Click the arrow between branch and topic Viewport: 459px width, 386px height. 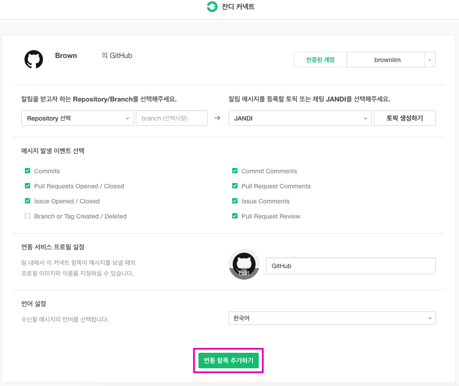(217, 118)
